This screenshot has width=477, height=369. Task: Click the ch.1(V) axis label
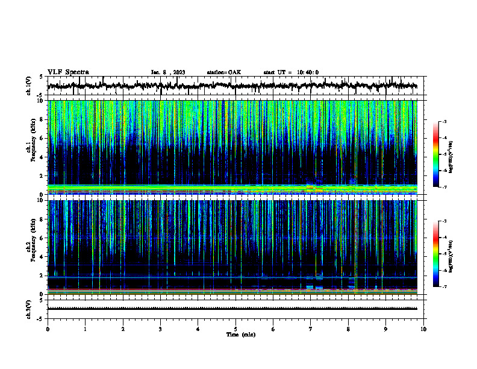point(29,86)
